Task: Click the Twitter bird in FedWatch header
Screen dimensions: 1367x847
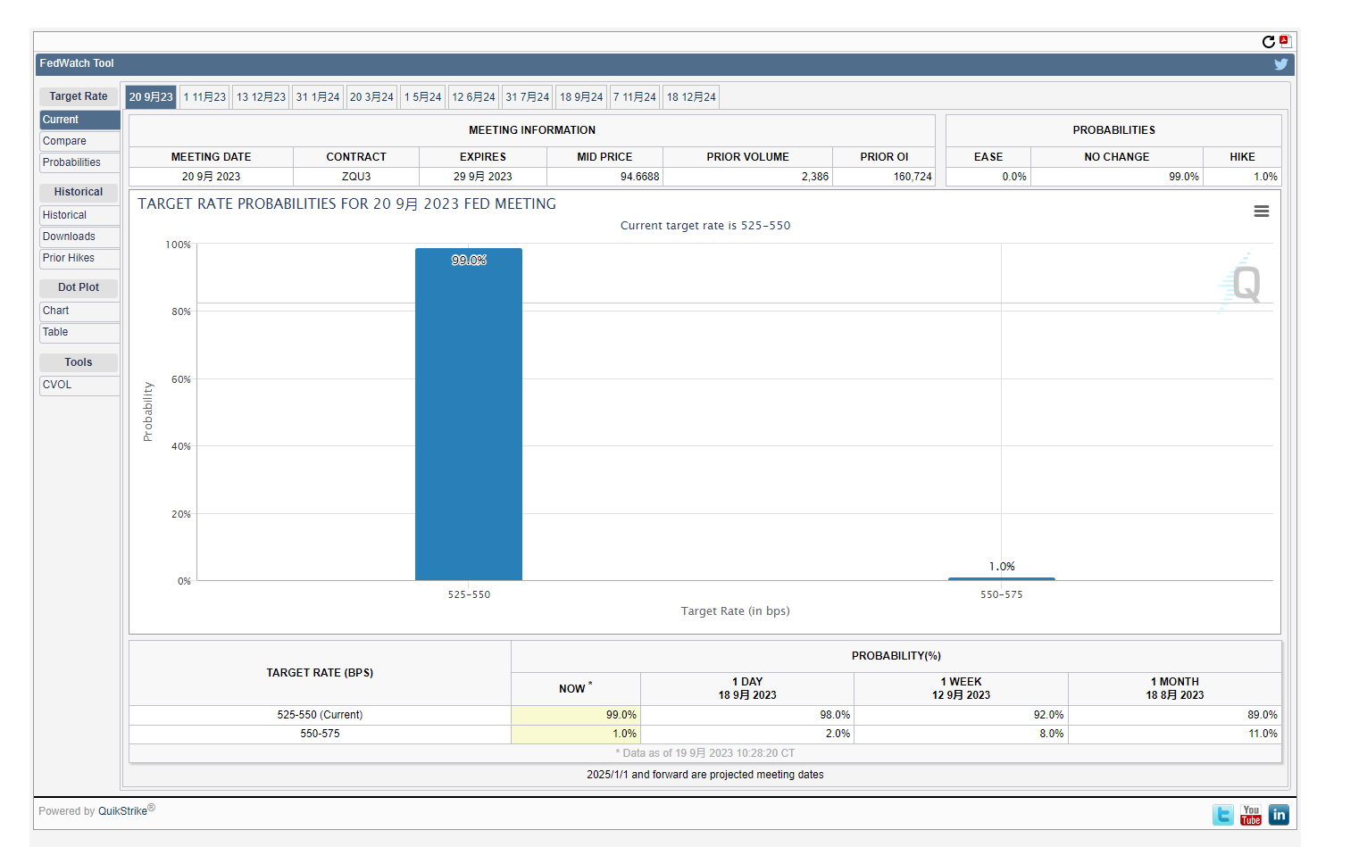Action: (1280, 64)
